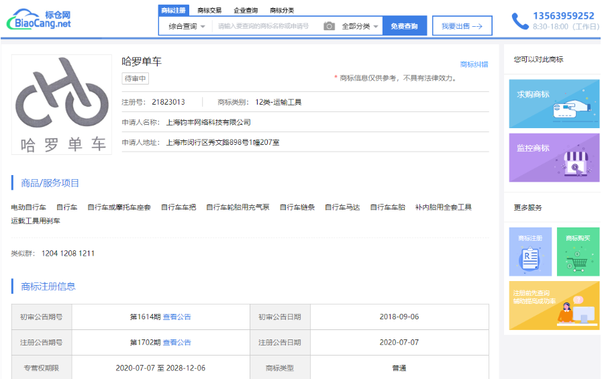
Task: Select the 电动自行车 goods item
Action: (28, 207)
